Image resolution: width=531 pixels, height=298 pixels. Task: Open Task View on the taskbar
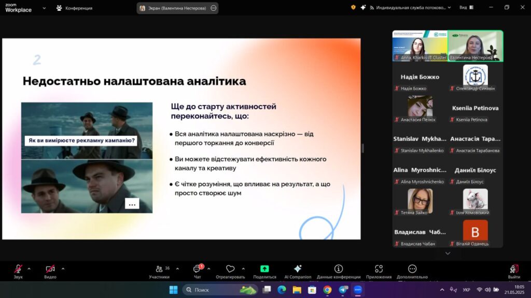pyautogui.click(x=267, y=290)
